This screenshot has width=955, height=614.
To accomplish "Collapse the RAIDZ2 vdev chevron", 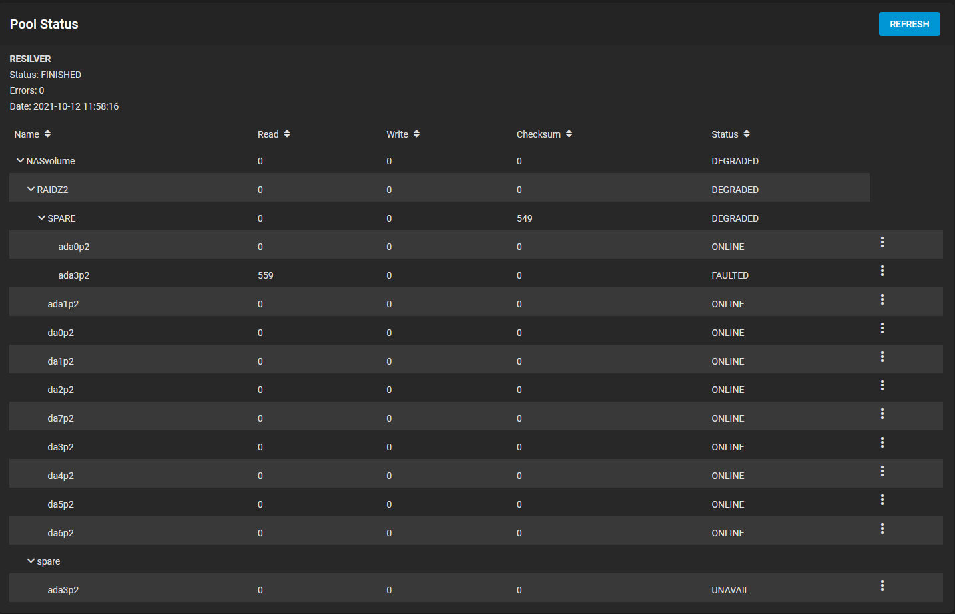I will click(x=31, y=190).
